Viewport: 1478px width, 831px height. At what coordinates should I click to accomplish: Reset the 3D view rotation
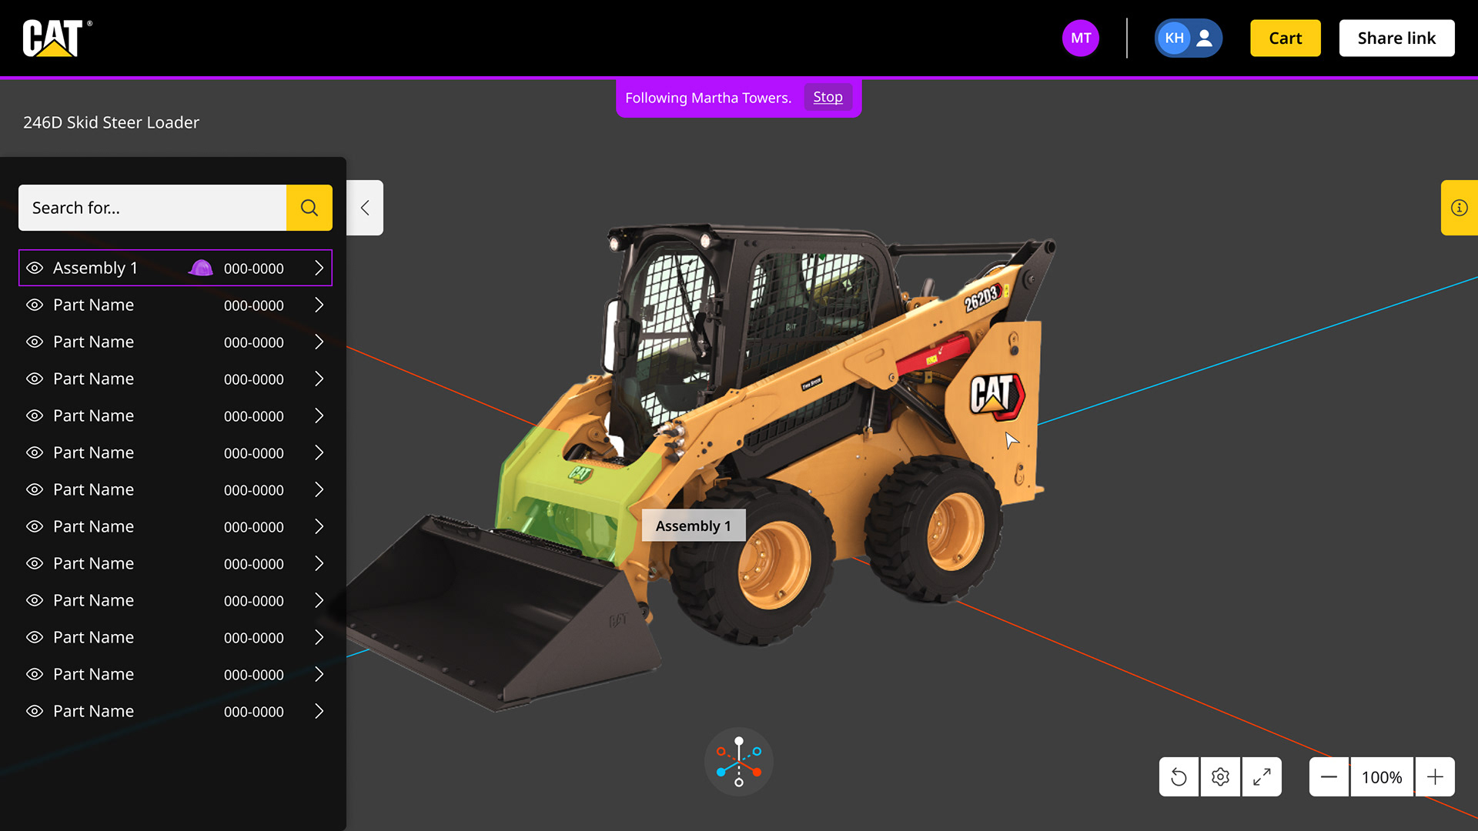click(x=1179, y=777)
